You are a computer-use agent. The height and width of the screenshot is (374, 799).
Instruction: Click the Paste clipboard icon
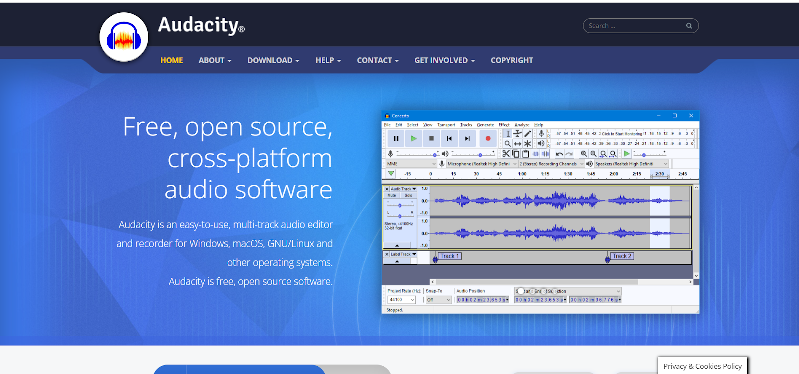(x=526, y=154)
